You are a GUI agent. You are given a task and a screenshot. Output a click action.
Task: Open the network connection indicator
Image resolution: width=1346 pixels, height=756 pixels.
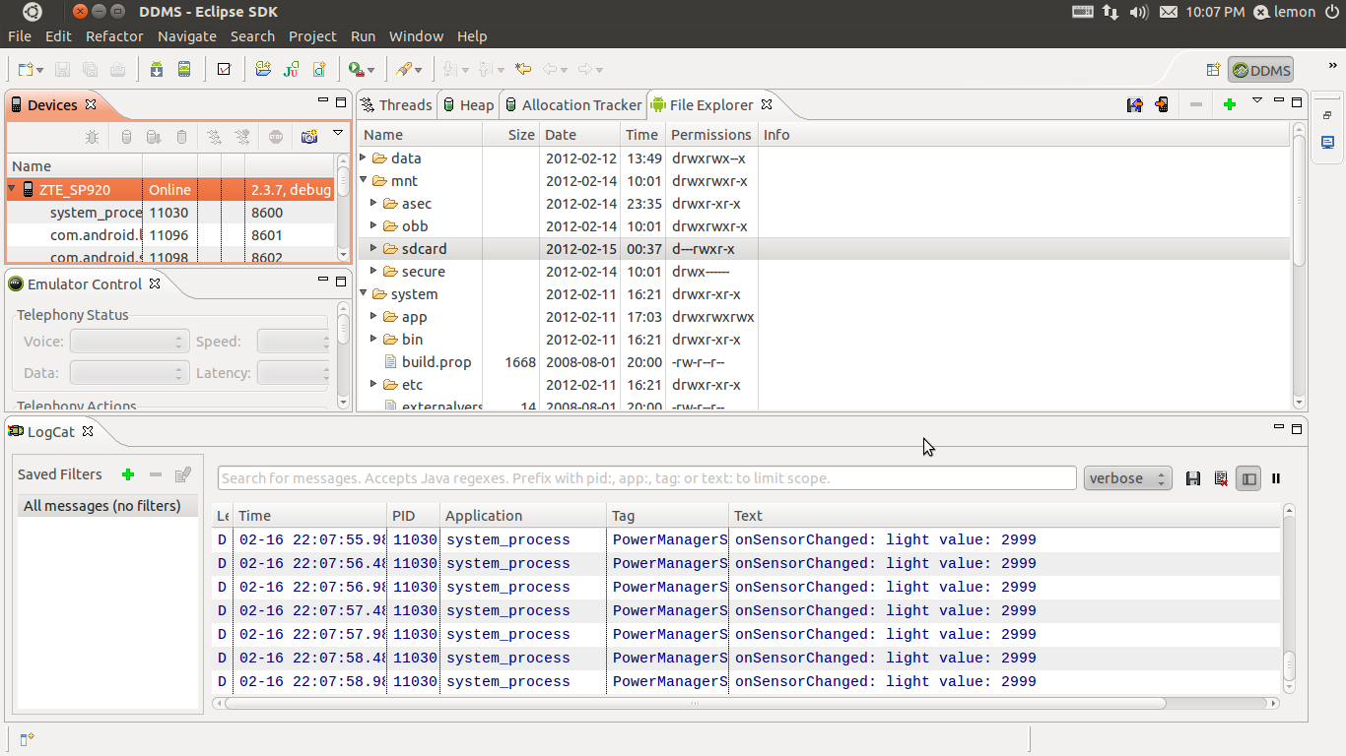(x=1110, y=12)
